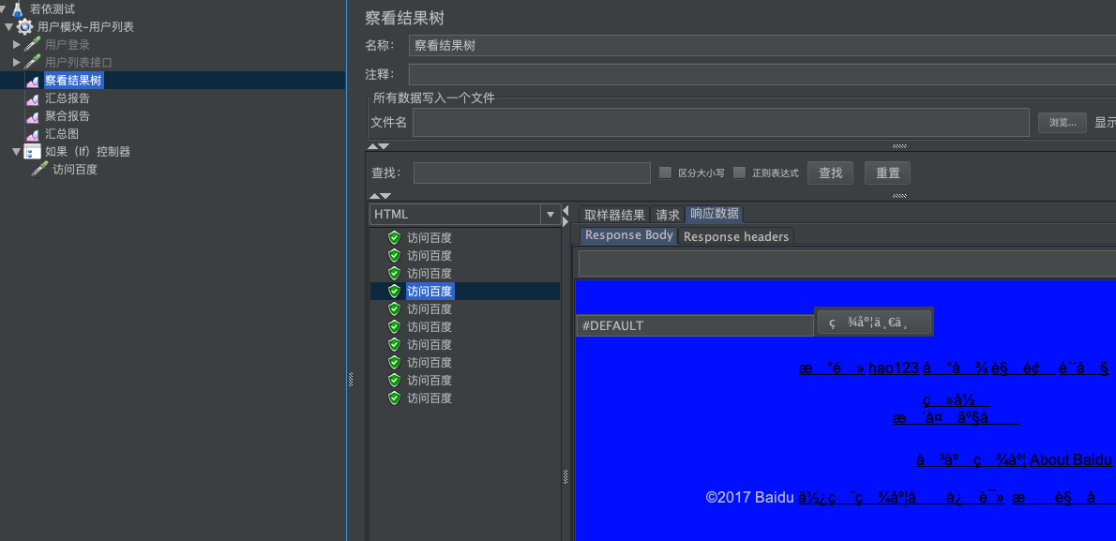Click the 重置 reset button
1116x541 pixels.
887,173
